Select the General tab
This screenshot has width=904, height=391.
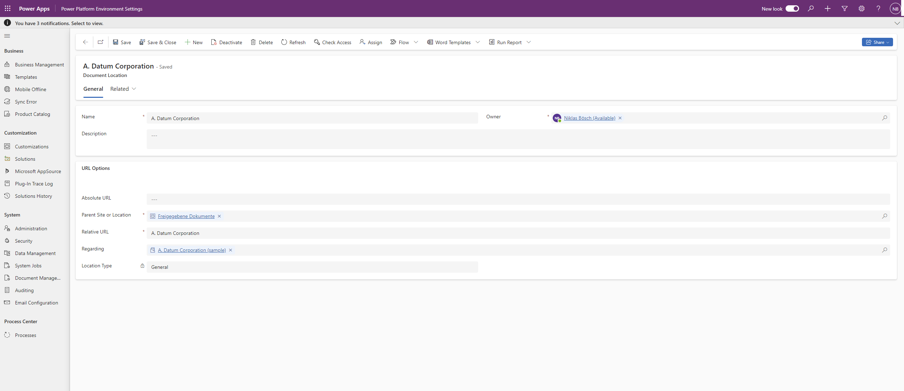coord(93,89)
